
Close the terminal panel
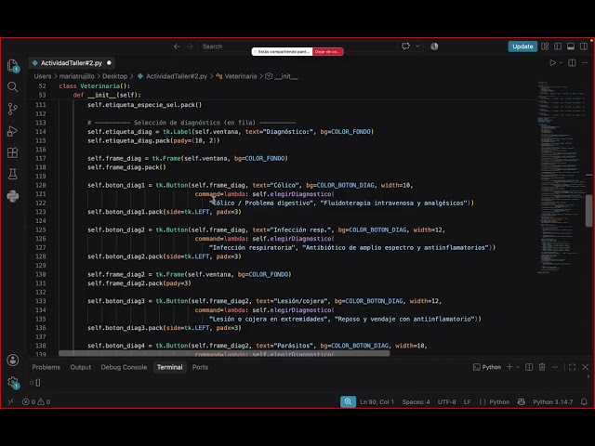point(585,367)
